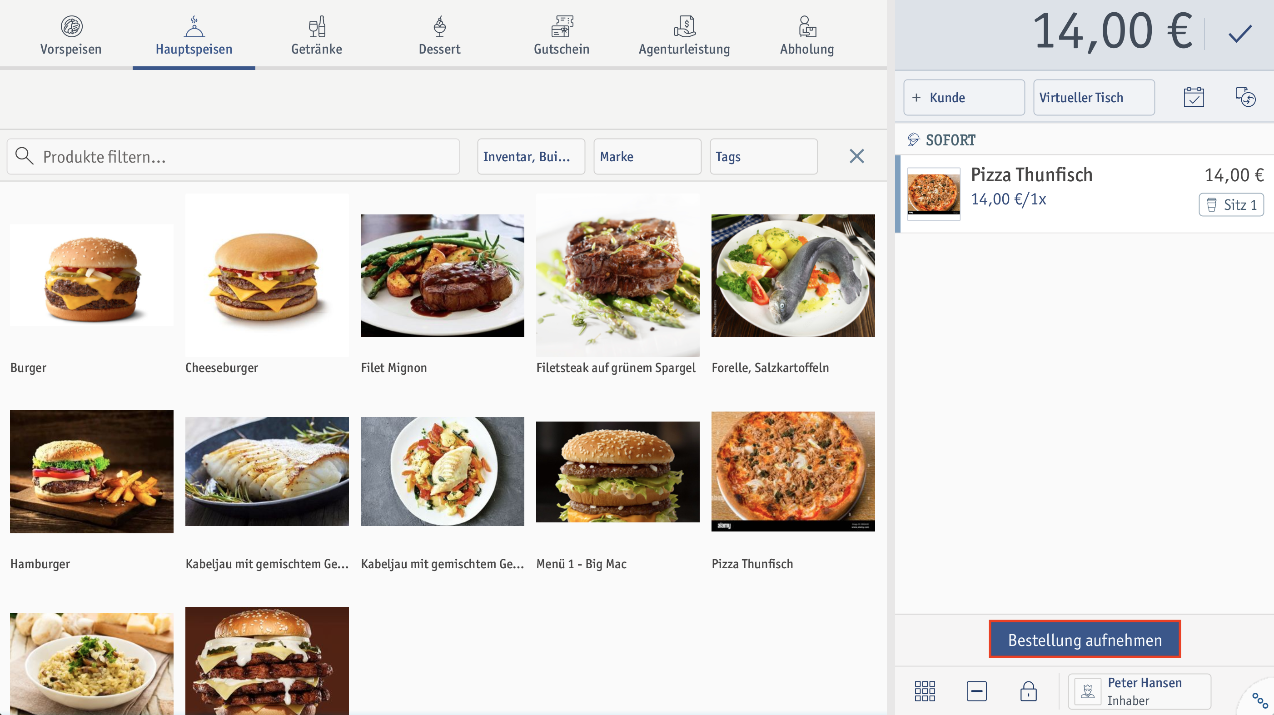Open the Agenturleistung tab
The height and width of the screenshot is (715, 1274).
click(x=684, y=35)
